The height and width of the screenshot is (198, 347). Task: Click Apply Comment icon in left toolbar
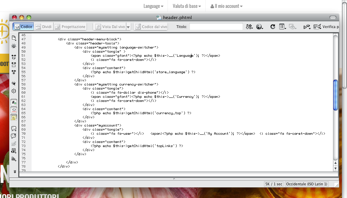tap(14, 129)
